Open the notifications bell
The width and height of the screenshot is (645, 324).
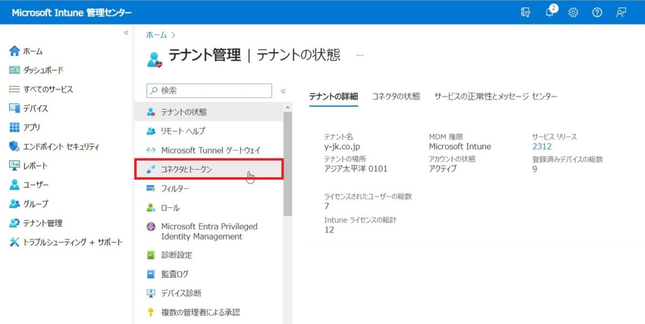tap(549, 12)
